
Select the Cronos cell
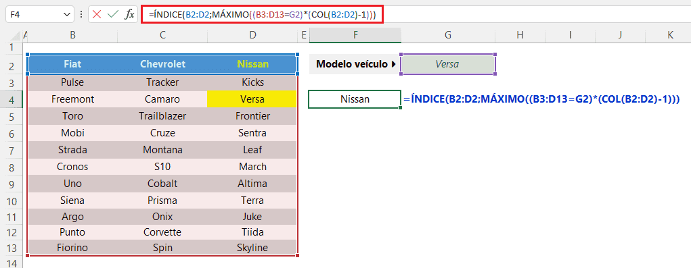tap(72, 167)
